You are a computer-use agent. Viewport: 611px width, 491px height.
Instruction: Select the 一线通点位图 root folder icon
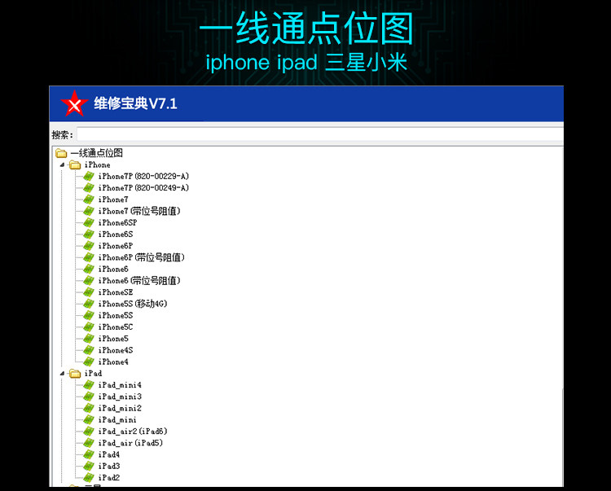coord(61,153)
